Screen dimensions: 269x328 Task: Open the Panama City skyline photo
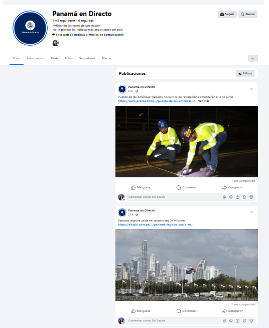[x=186, y=265]
